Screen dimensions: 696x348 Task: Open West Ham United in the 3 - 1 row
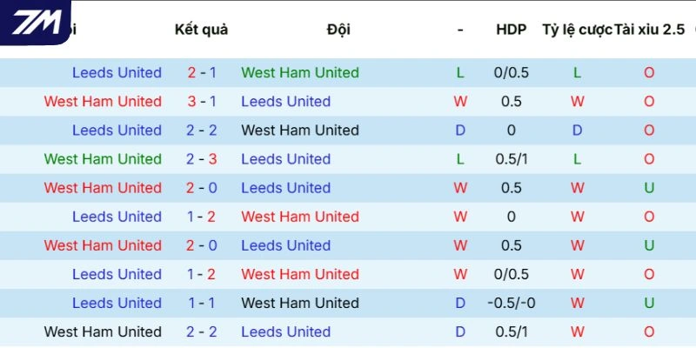103,102
